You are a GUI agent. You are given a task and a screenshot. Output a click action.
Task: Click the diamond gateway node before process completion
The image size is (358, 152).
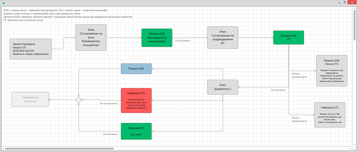click(79, 100)
